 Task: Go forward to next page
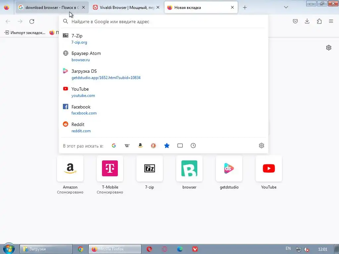click(x=20, y=21)
